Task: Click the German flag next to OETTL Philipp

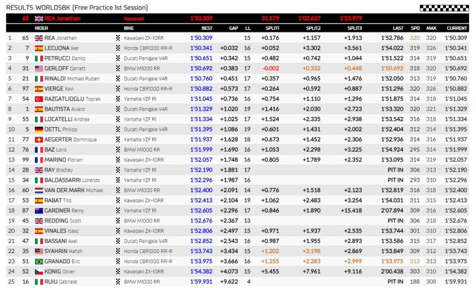Action: tap(39, 129)
